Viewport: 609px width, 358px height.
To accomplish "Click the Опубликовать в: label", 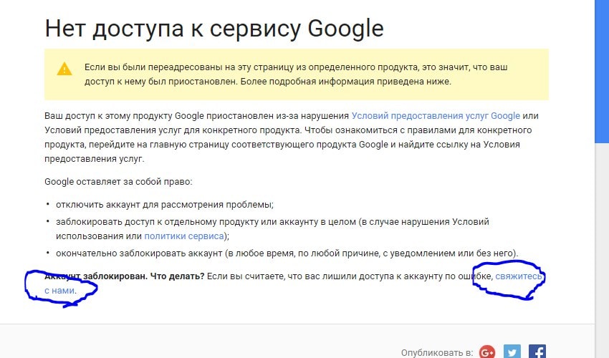I will 437,352.
